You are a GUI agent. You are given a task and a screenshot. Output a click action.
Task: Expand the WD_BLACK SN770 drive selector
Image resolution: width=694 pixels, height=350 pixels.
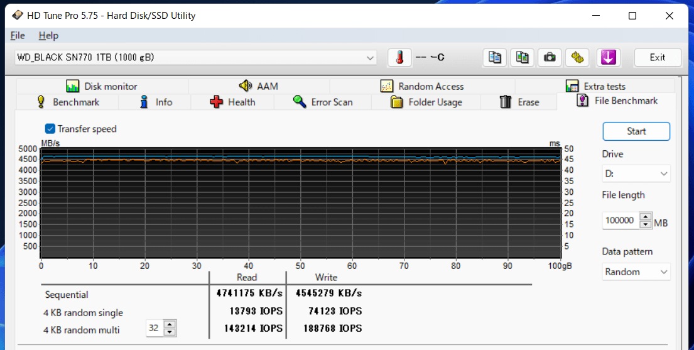(195, 58)
